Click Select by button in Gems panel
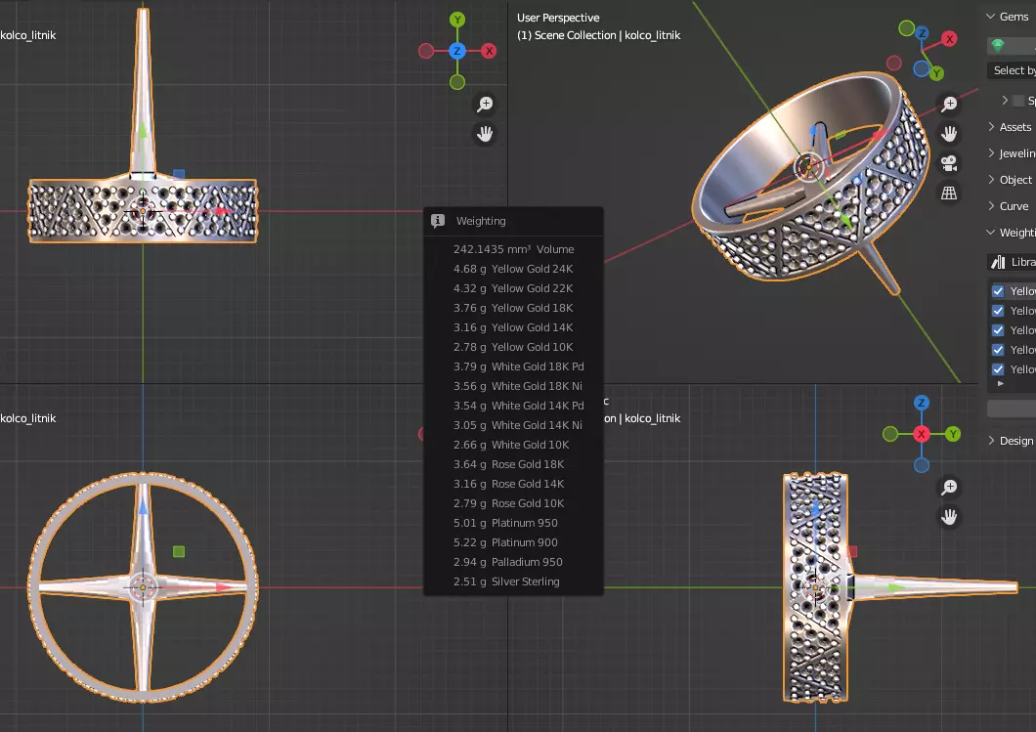This screenshot has height=732, width=1036. pyautogui.click(x=1012, y=70)
